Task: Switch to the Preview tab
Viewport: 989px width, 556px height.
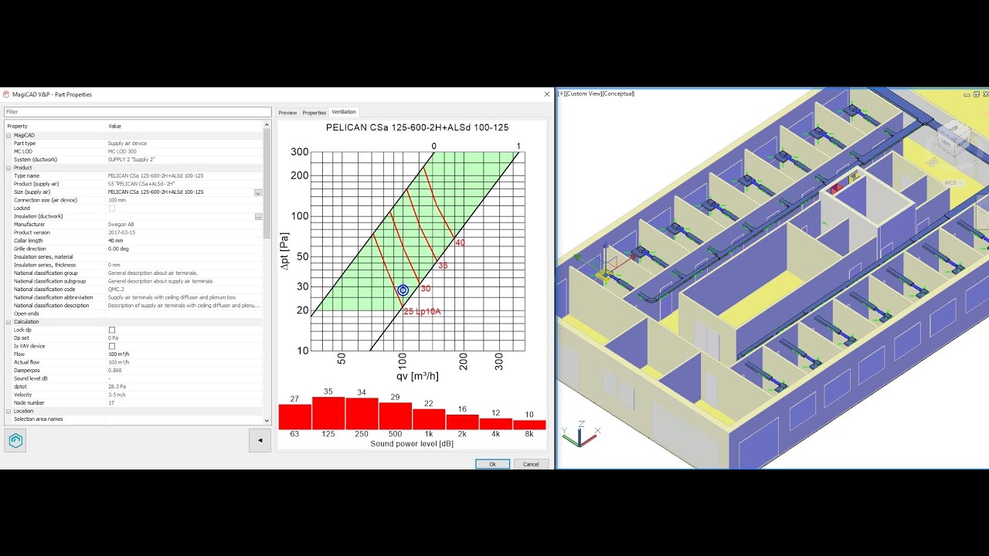Action: pyautogui.click(x=287, y=113)
